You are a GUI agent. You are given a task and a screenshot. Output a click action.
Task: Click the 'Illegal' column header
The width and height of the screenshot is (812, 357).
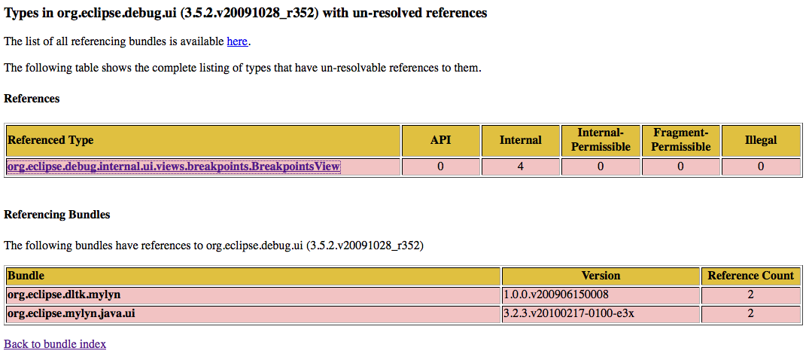pos(761,140)
